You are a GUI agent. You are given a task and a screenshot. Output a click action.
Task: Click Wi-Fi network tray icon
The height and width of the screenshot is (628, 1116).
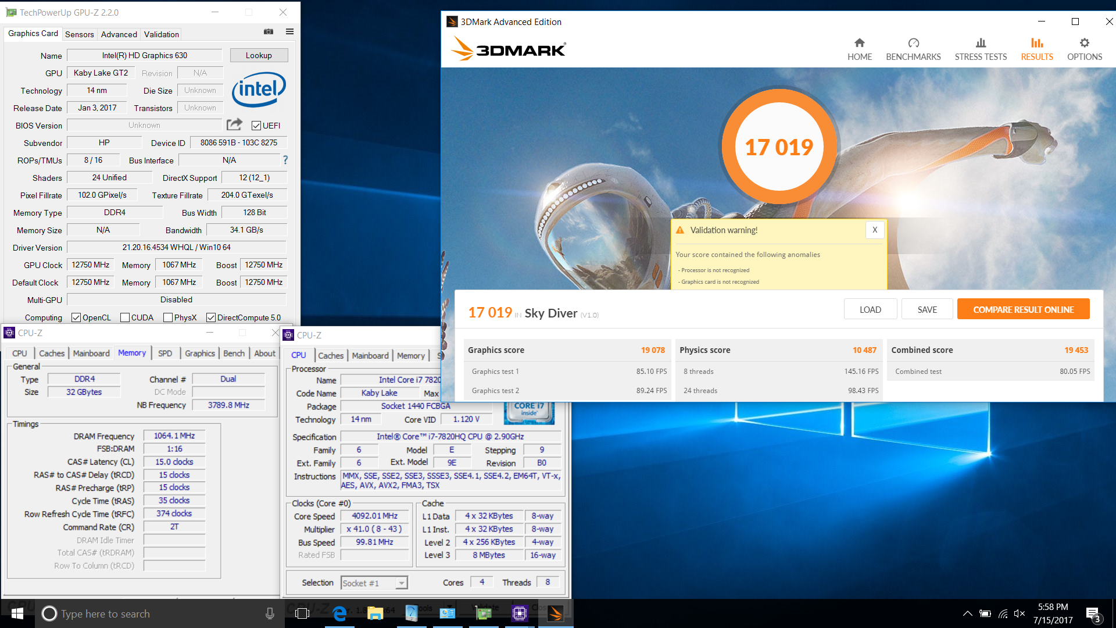[x=1003, y=613]
